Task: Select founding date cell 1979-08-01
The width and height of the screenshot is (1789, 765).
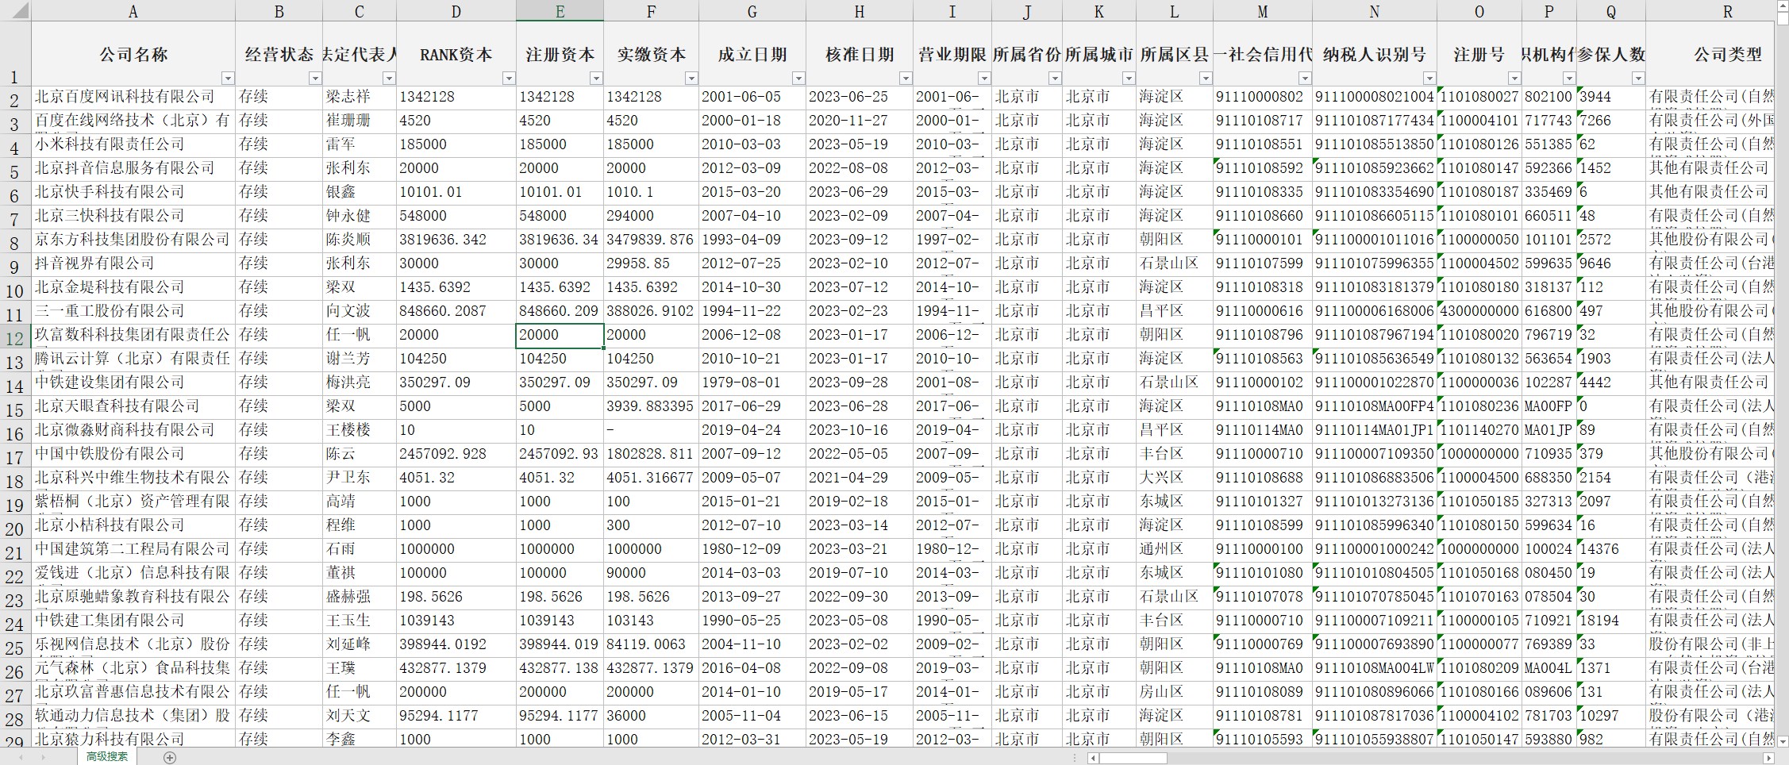Action: [752, 383]
